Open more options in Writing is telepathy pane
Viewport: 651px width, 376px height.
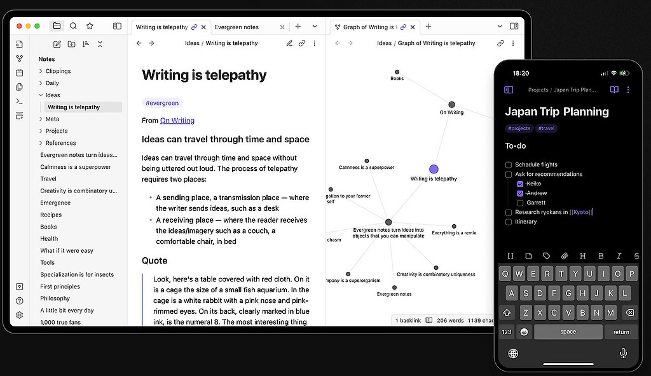[314, 43]
